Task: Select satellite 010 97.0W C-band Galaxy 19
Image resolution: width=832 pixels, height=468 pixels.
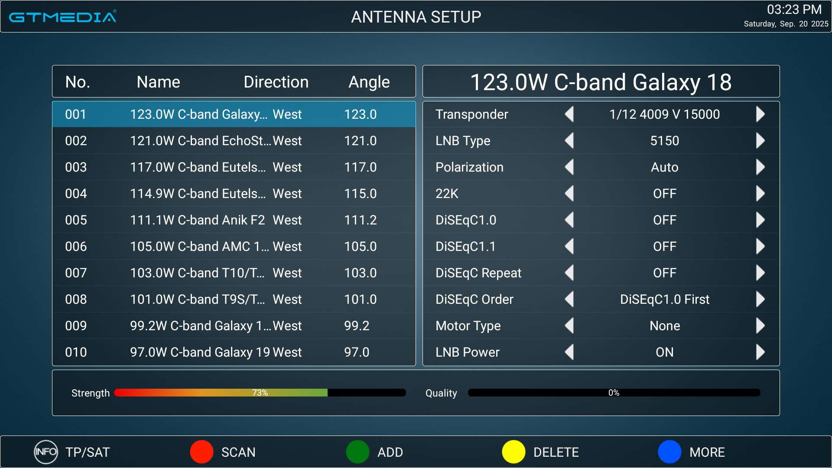Action: (234, 352)
